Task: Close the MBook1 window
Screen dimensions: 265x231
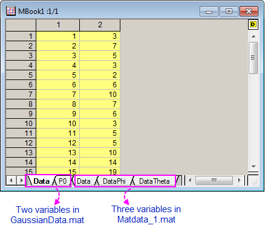Action: 249,12
